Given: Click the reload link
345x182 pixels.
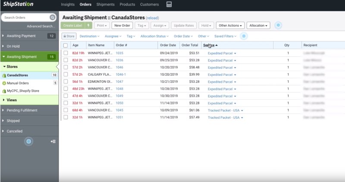Looking at the screenshot, I should pos(152,18).
